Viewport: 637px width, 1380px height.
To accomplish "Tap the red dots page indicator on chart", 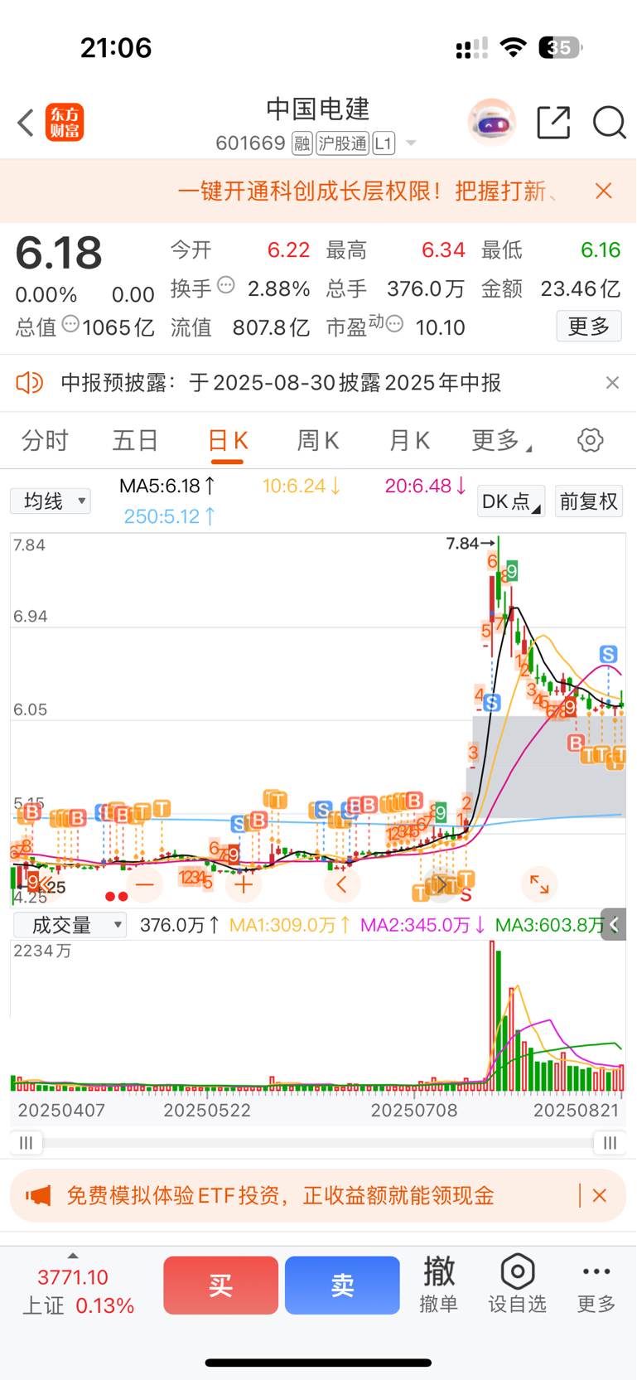I will click(x=117, y=897).
